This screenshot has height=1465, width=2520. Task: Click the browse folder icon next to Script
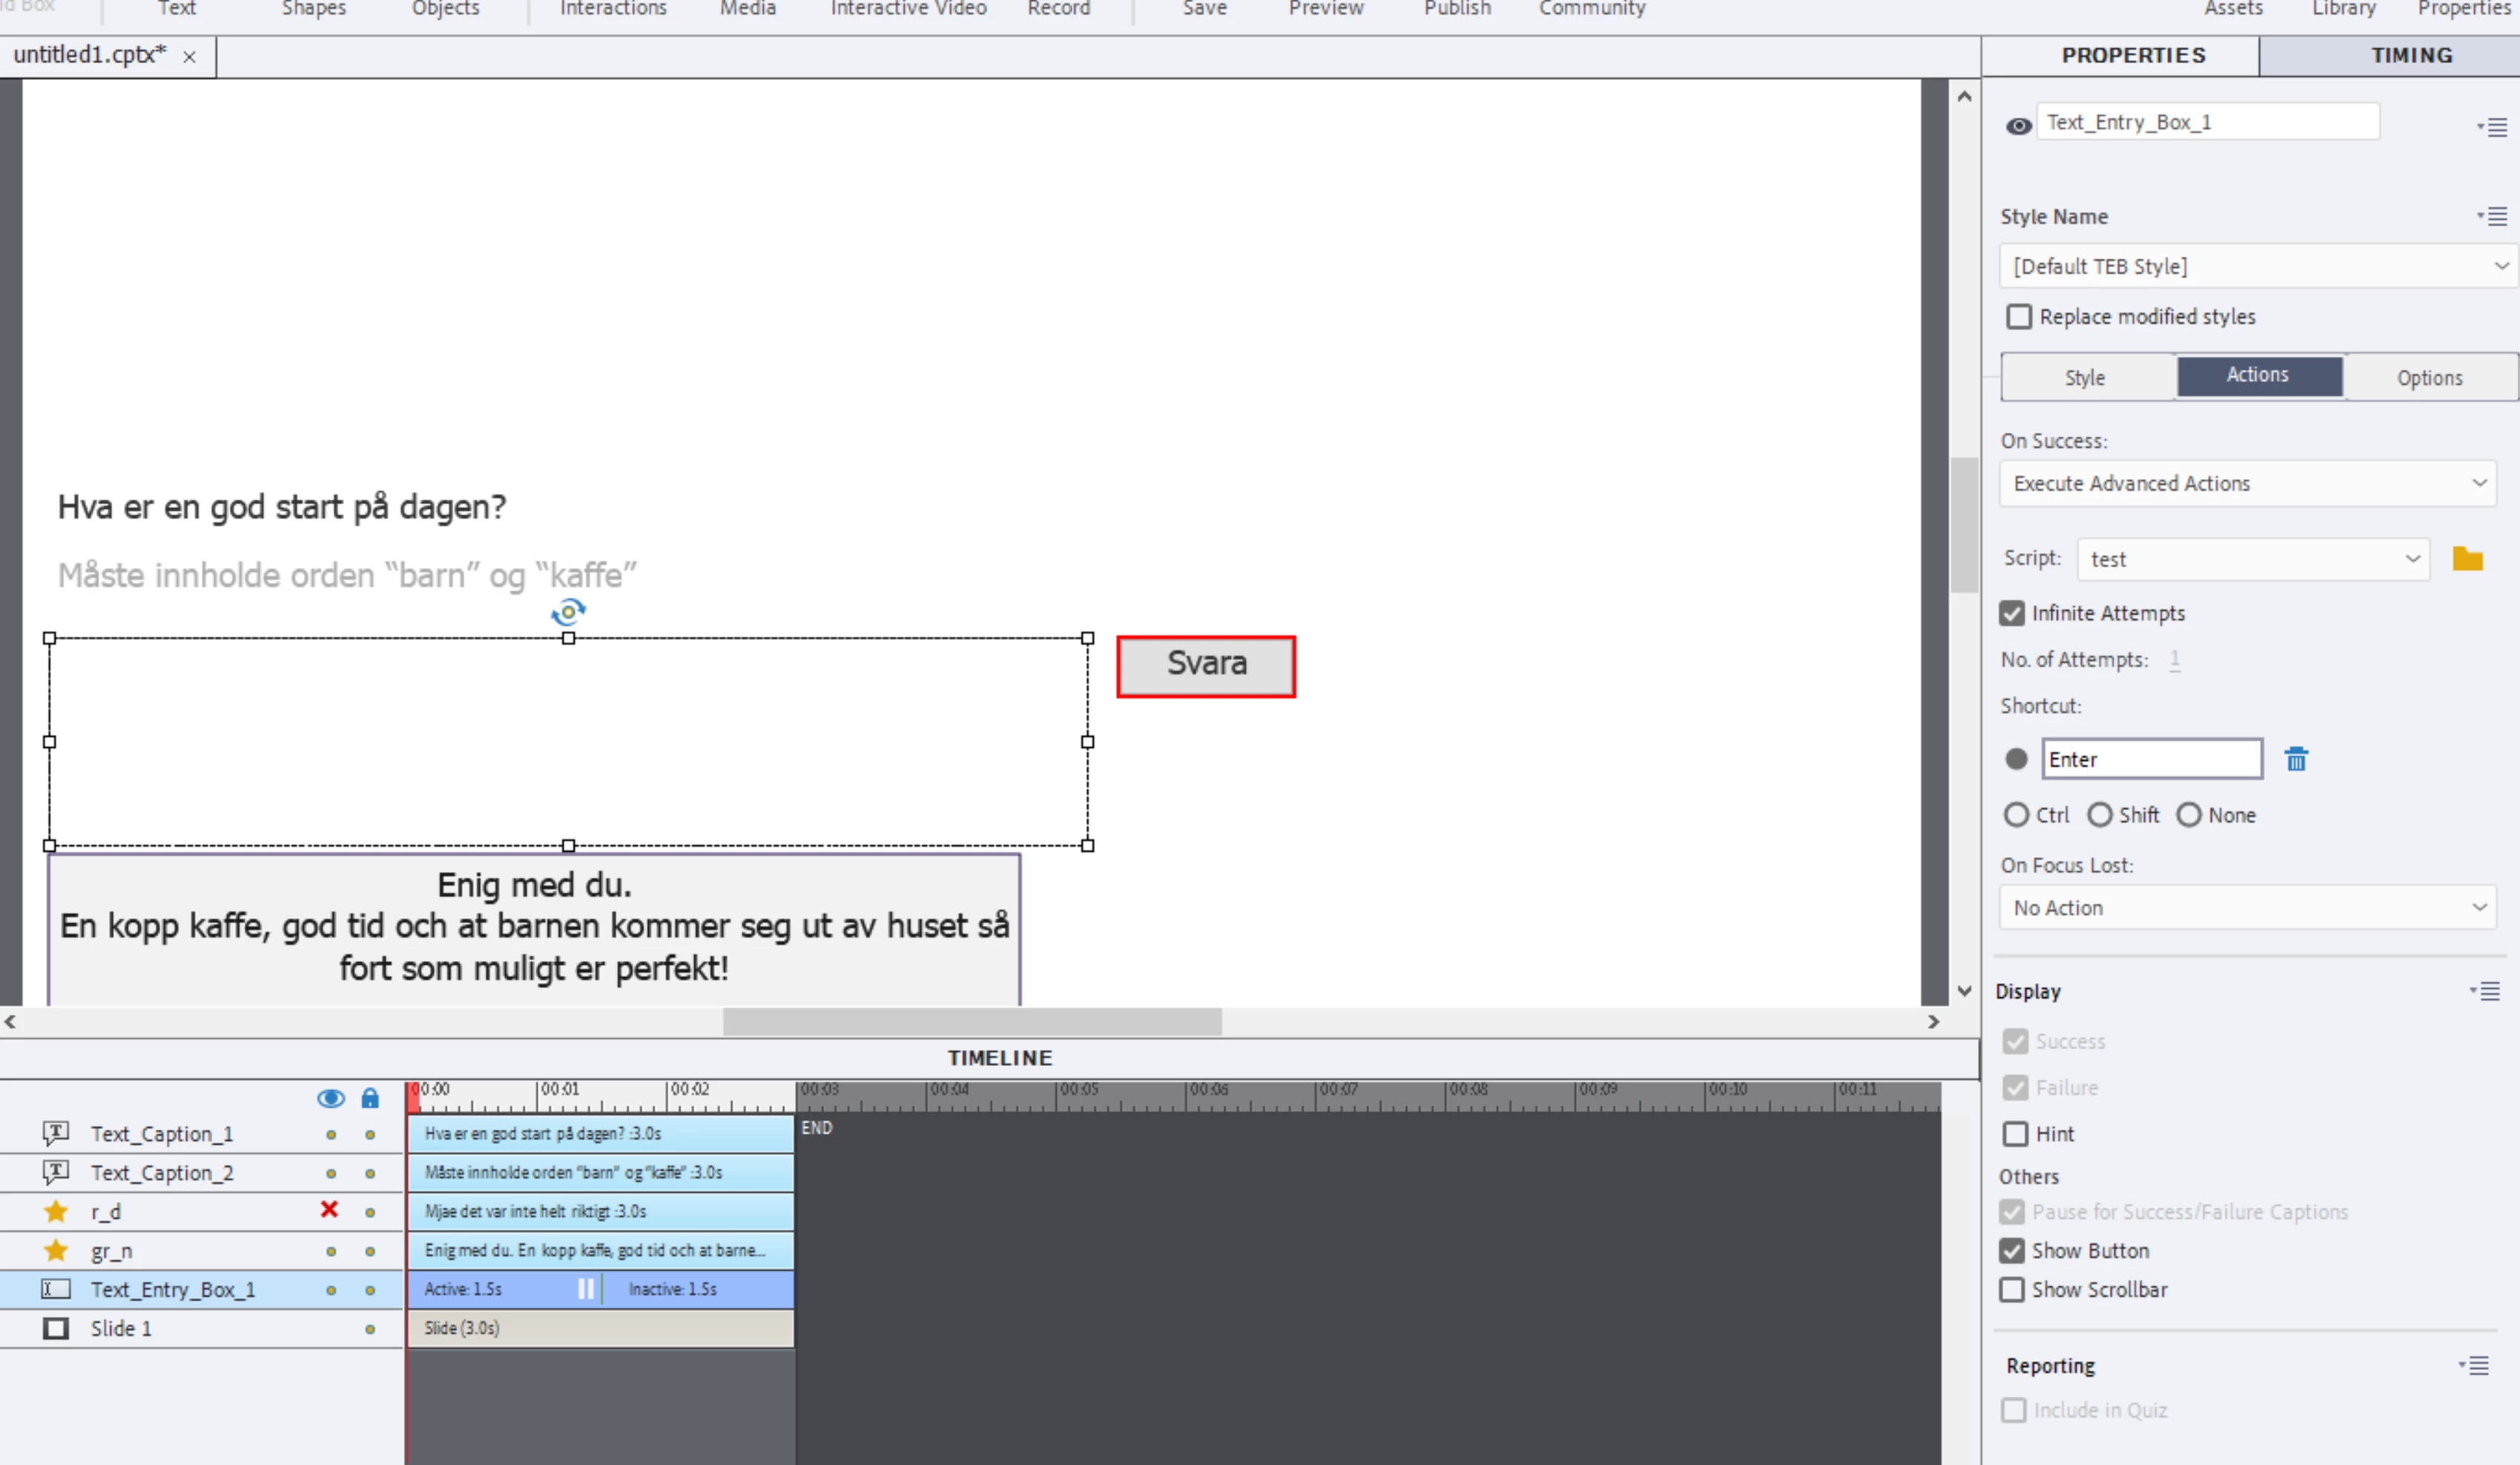click(x=2466, y=559)
